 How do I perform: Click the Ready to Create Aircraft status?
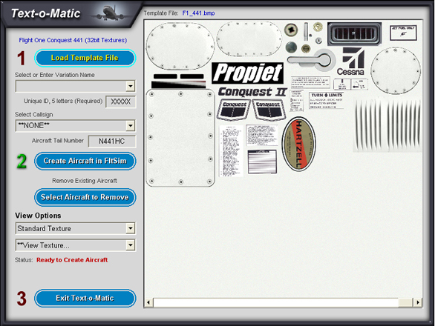pyautogui.click(x=72, y=260)
